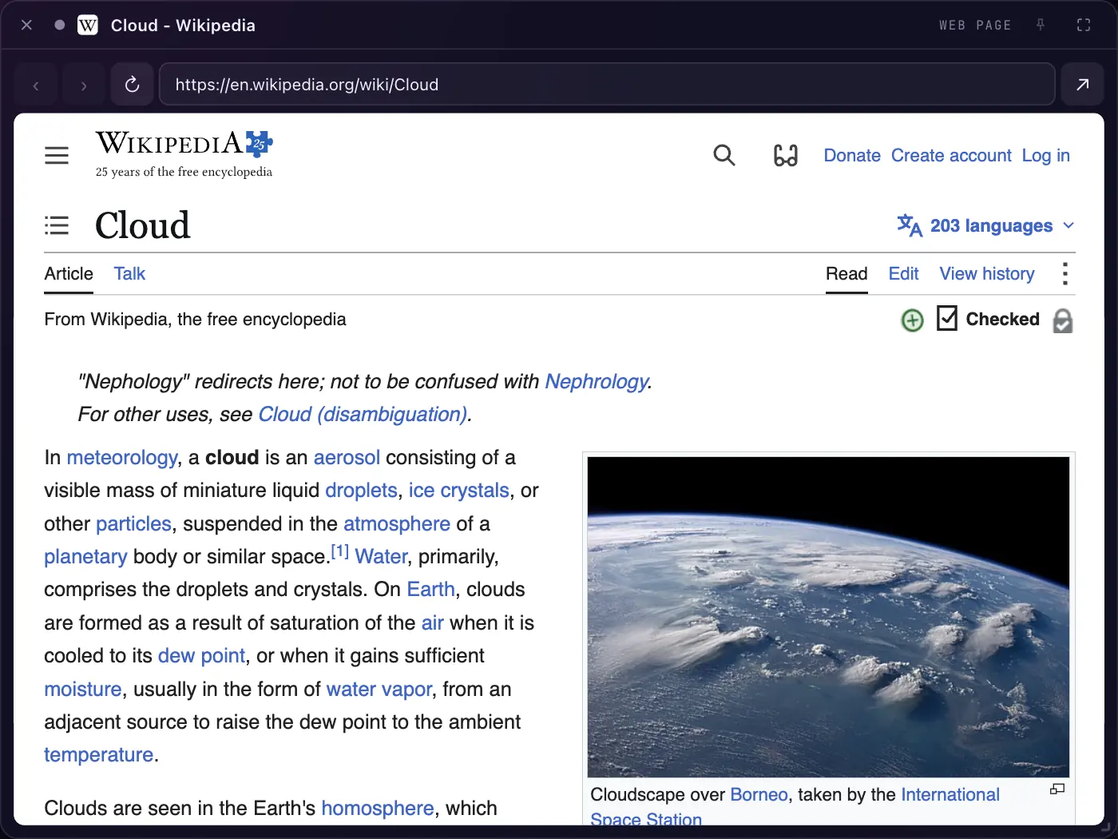
Task: Open the Wikipedia main menu hamburger icon
Action: click(x=57, y=155)
